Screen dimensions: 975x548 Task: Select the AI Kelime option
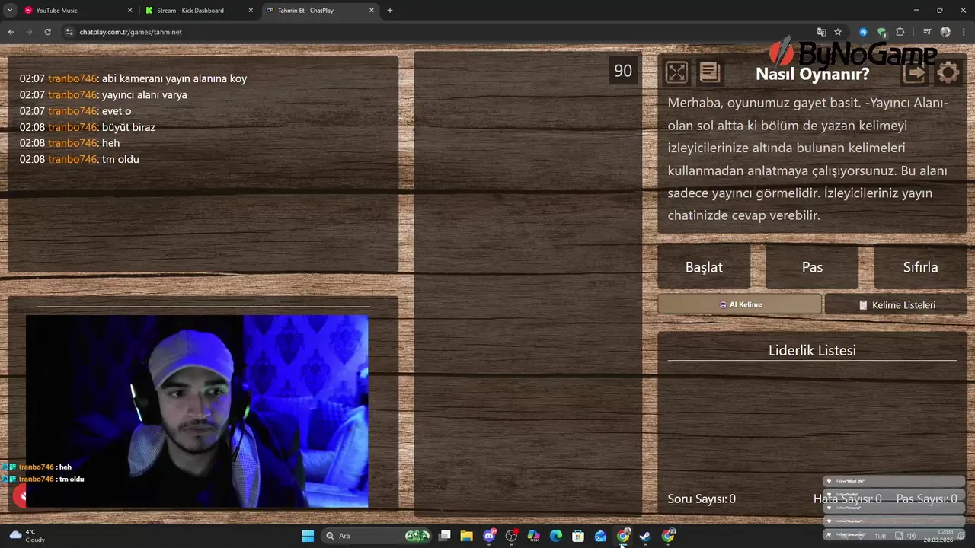click(740, 304)
